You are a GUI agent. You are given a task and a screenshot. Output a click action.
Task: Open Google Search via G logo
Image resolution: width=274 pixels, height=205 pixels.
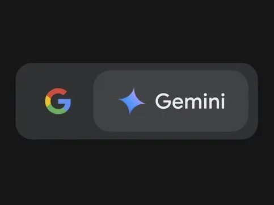pyautogui.click(x=58, y=101)
